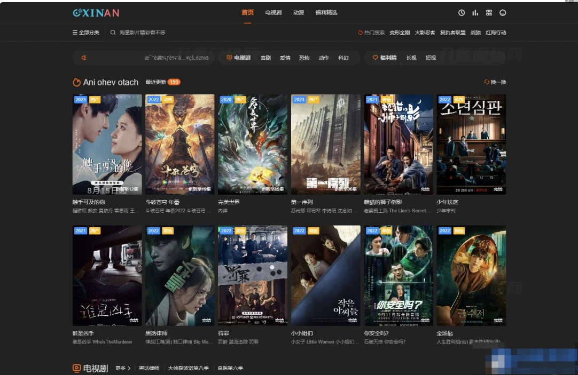Click the XINAN logo
This screenshot has height=375, width=578.
[x=96, y=13]
